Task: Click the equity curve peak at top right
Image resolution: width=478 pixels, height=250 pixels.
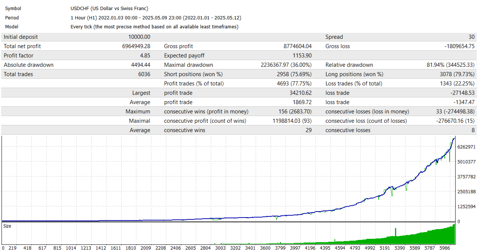Action: tap(454, 139)
